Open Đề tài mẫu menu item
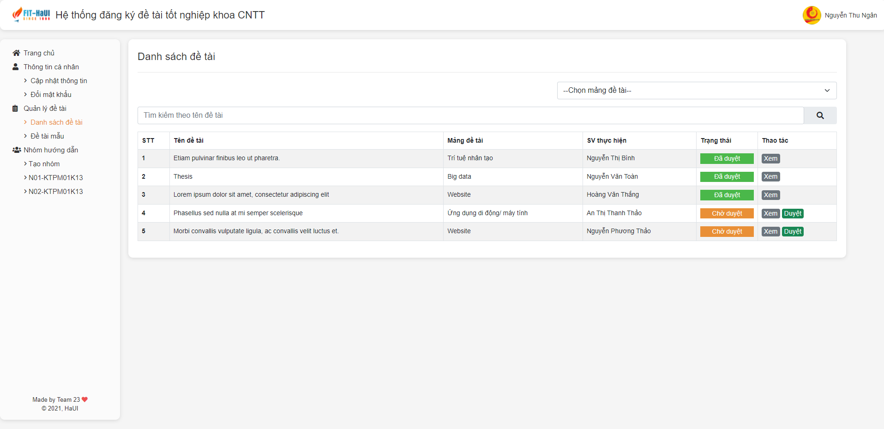This screenshot has width=884, height=429. pos(47,136)
